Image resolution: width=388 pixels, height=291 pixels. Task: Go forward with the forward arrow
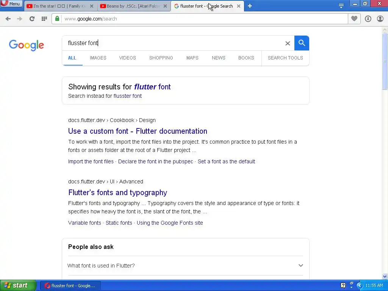click(x=20, y=19)
